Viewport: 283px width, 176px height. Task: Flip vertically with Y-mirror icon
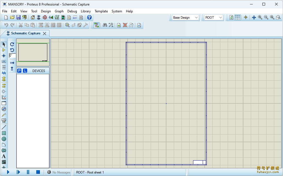[12, 69]
